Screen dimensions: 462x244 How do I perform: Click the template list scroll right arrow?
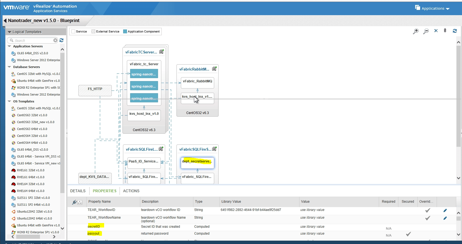pos(54,237)
